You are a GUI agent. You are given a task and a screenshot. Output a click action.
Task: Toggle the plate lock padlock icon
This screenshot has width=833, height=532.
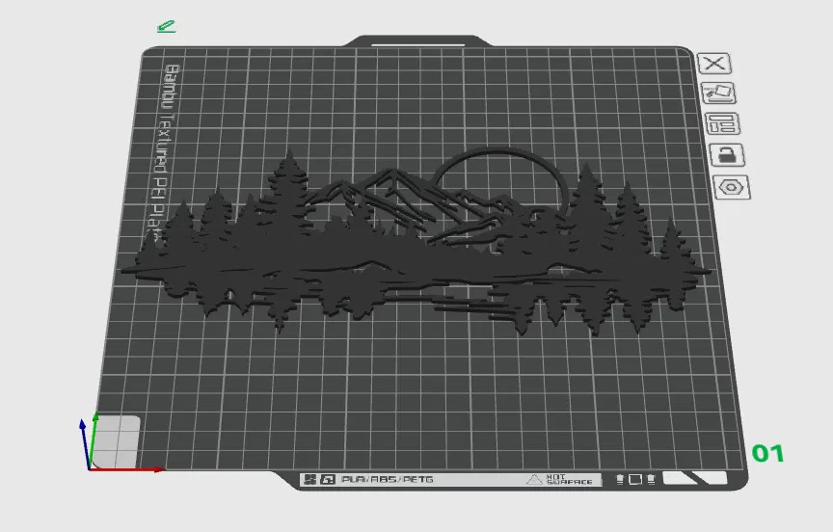pyautogui.click(x=727, y=155)
